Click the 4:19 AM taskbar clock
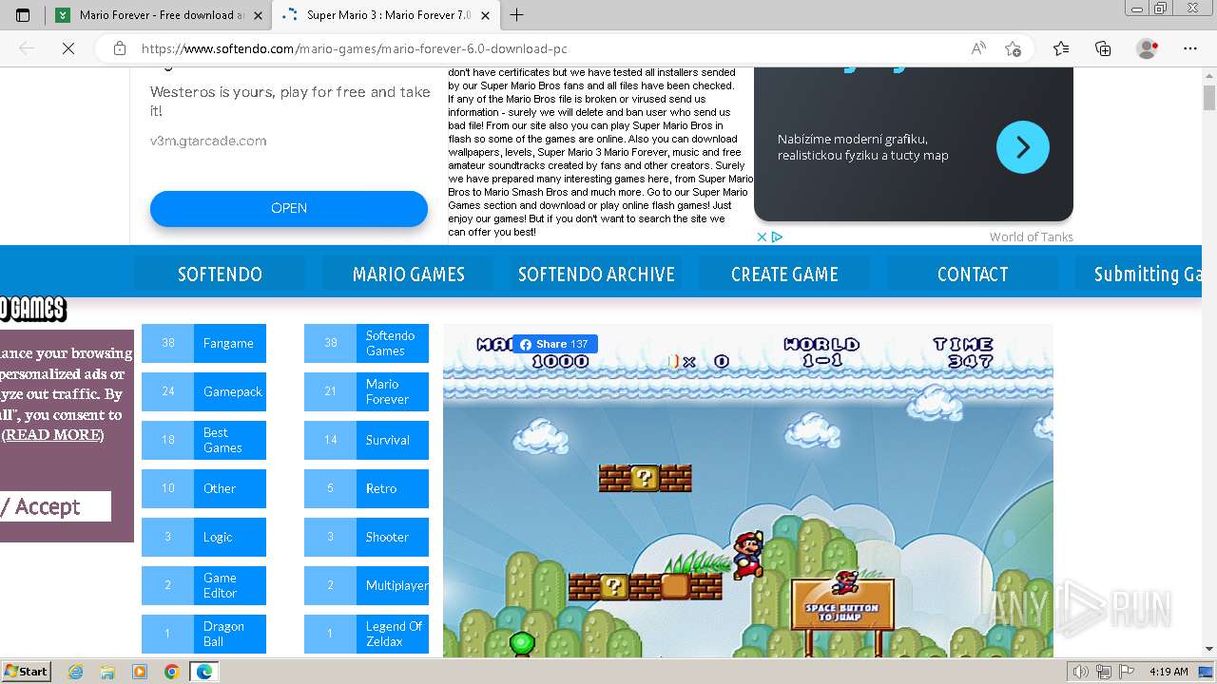 coord(1169,672)
